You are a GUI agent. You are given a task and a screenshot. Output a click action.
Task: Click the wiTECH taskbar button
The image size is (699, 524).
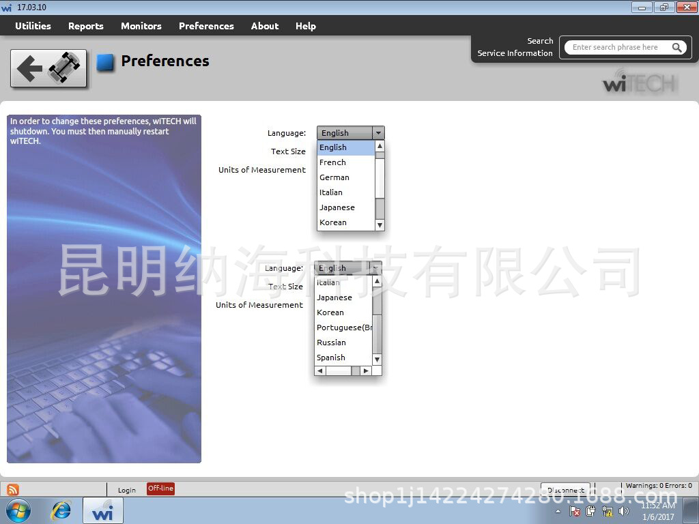point(103,510)
